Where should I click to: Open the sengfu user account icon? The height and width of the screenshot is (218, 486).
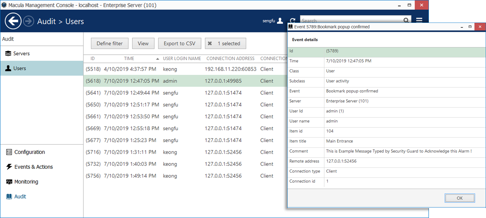click(280, 21)
